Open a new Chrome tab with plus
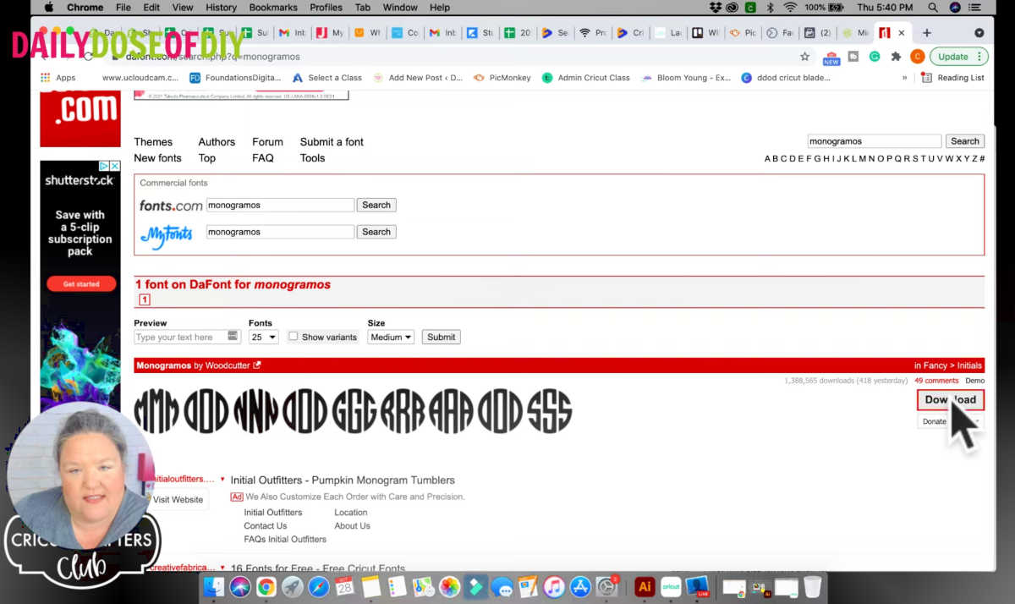Image resolution: width=1015 pixels, height=604 pixels. click(x=927, y=33)
